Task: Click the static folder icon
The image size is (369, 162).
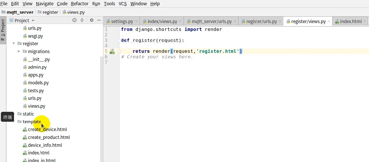Action: pos(20,114)
